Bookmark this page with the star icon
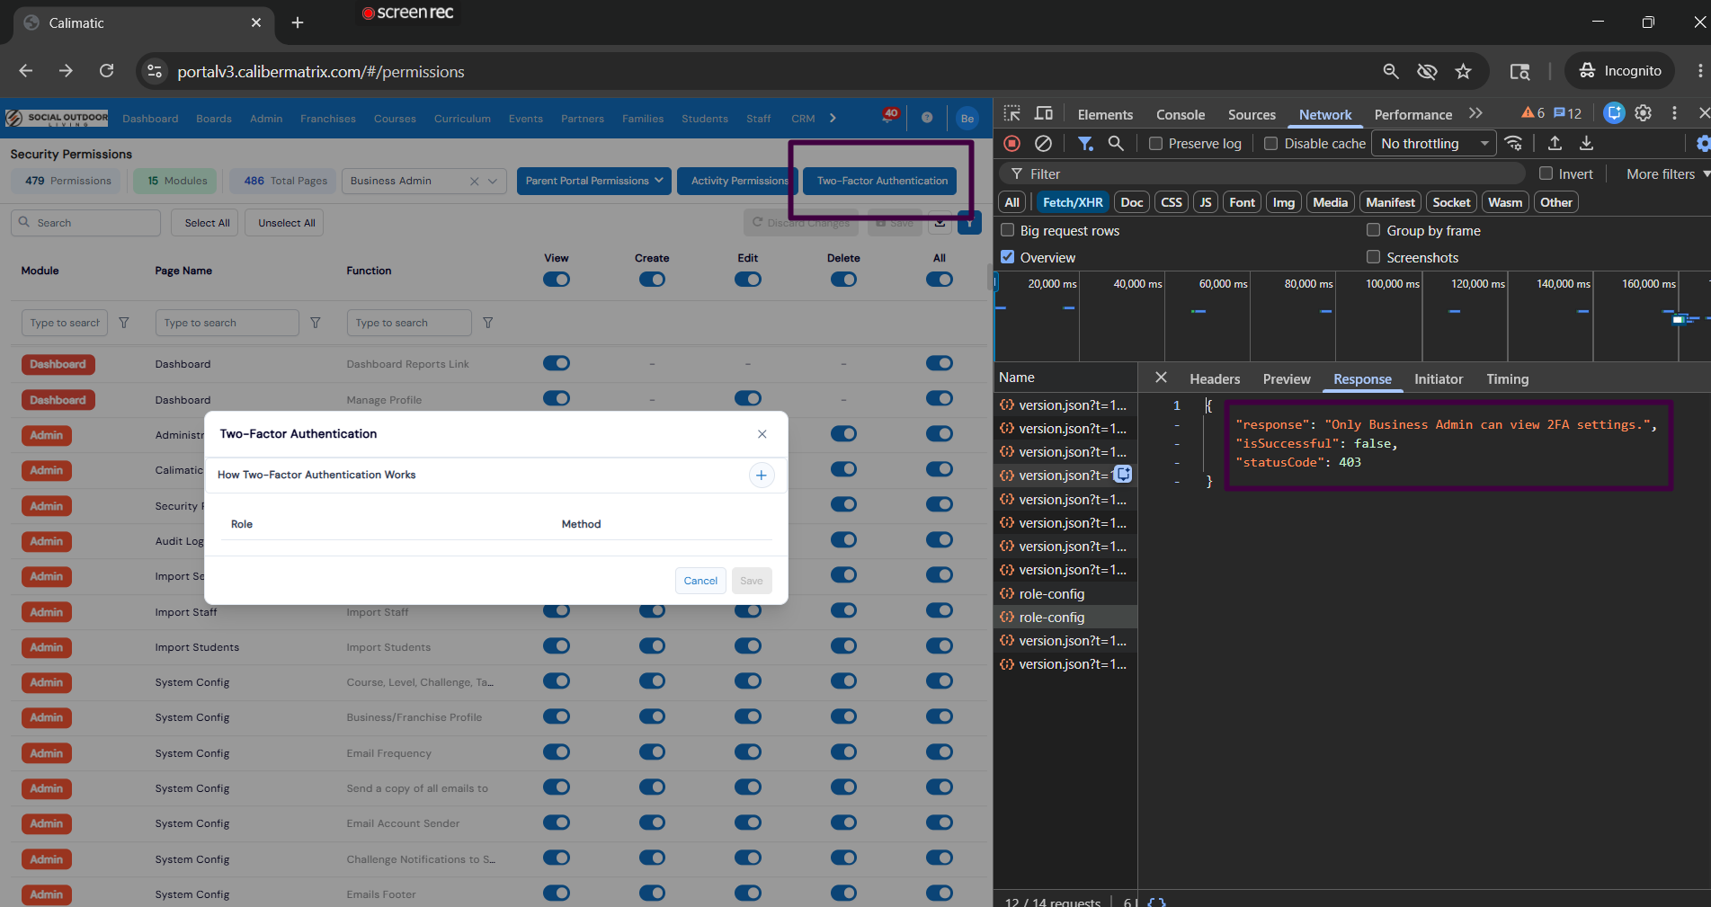 (x=1464, y=71)
